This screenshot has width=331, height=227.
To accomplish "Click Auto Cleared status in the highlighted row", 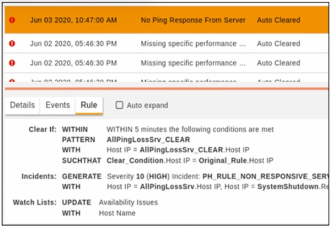I will 278,20.
